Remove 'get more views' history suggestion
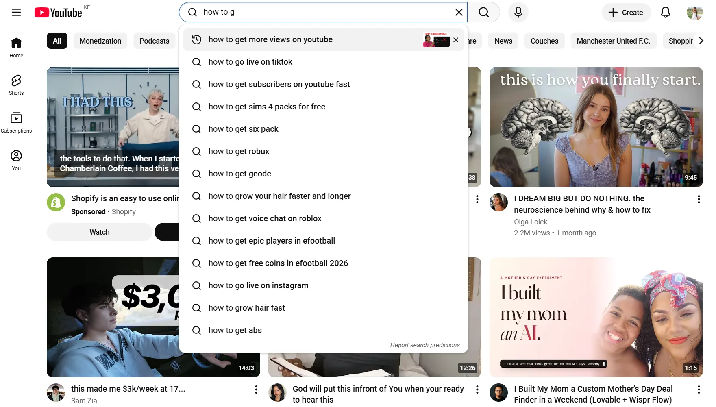Screen dimensions: 716x407 456,40
